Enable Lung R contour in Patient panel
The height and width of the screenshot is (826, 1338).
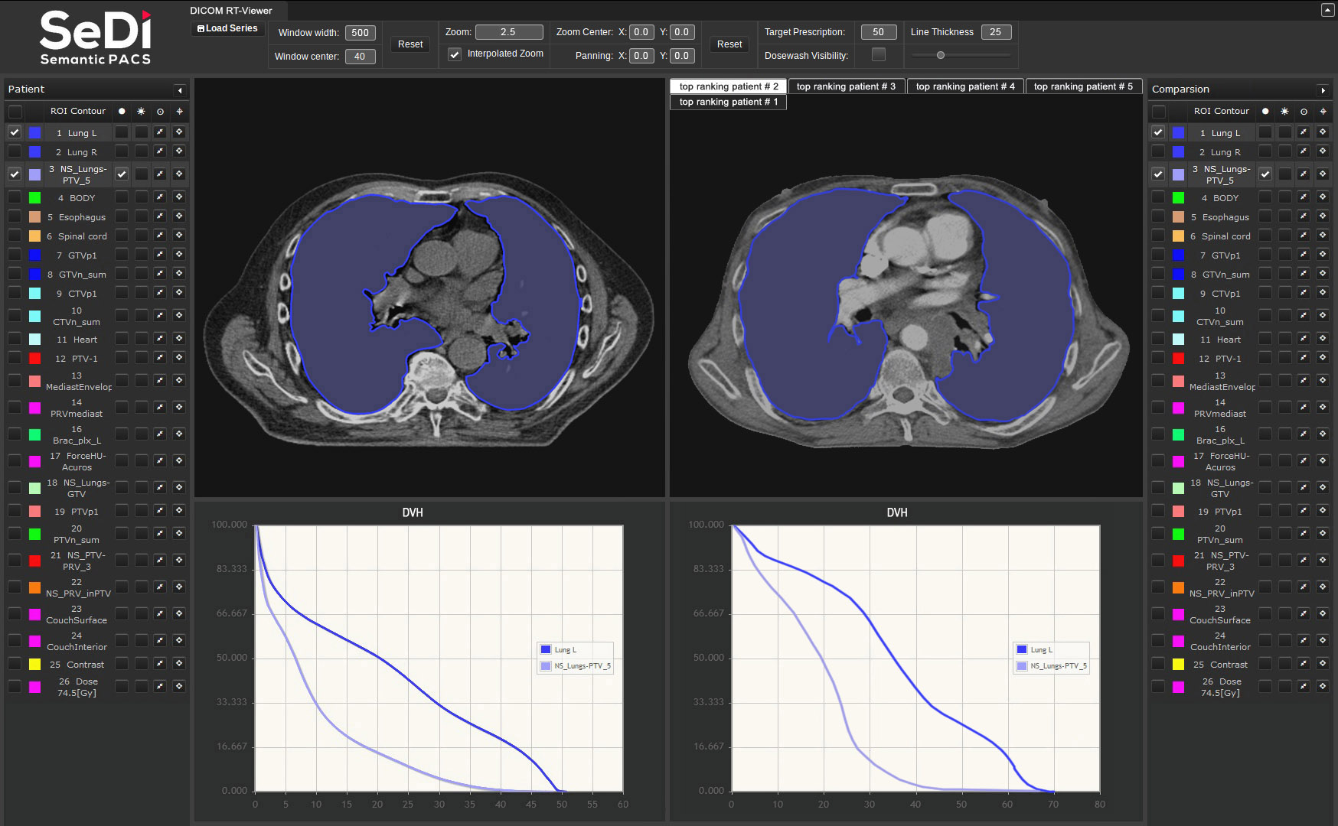[x=15, y=151]
